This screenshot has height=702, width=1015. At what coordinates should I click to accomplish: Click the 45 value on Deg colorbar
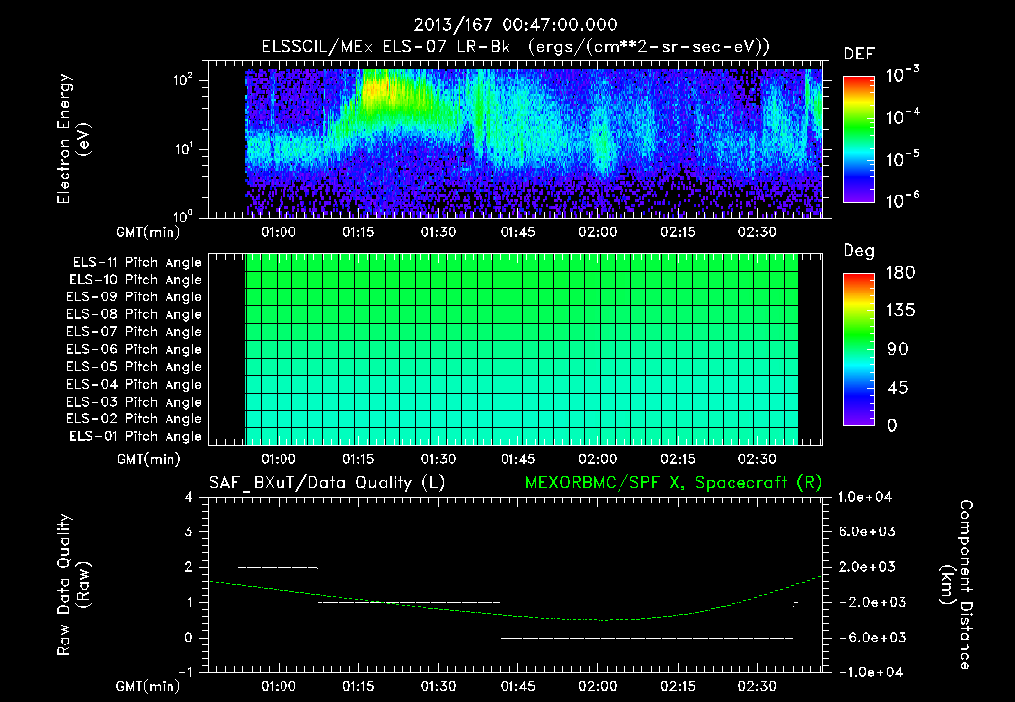898,388
